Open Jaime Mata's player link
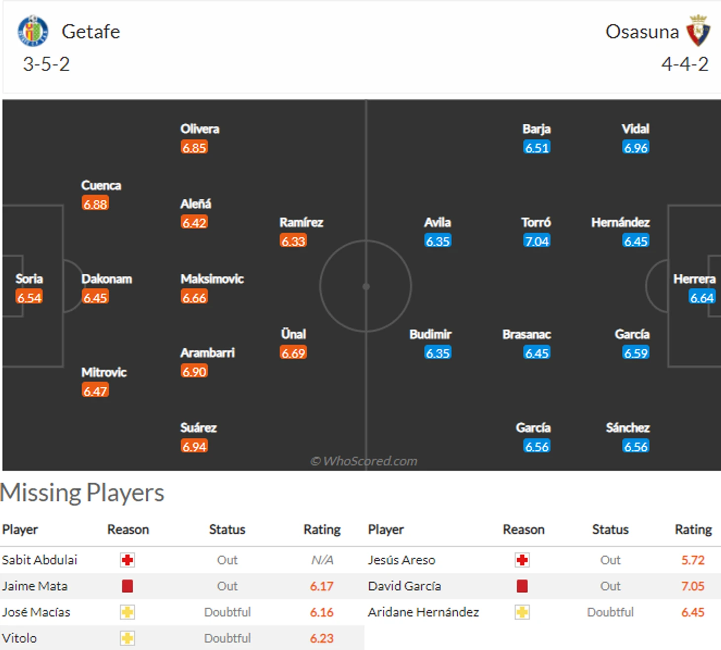Screen dimensions: 721x650 coord(35,586)
